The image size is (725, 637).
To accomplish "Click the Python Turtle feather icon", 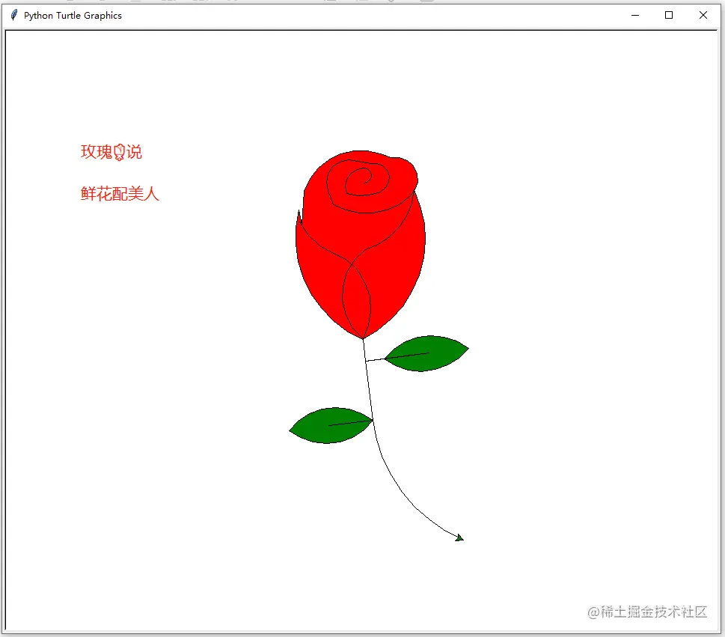I will pyautogui.click(x=14, y=15).
